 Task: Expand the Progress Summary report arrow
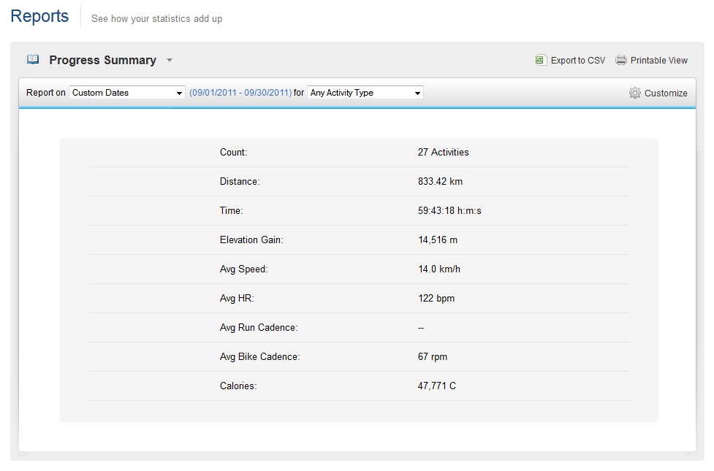[170, 60]
